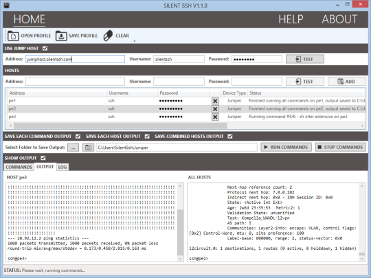The image size is (371, 278).
Task: Click hosts table scroll left arrow
Action: (10, 126)
